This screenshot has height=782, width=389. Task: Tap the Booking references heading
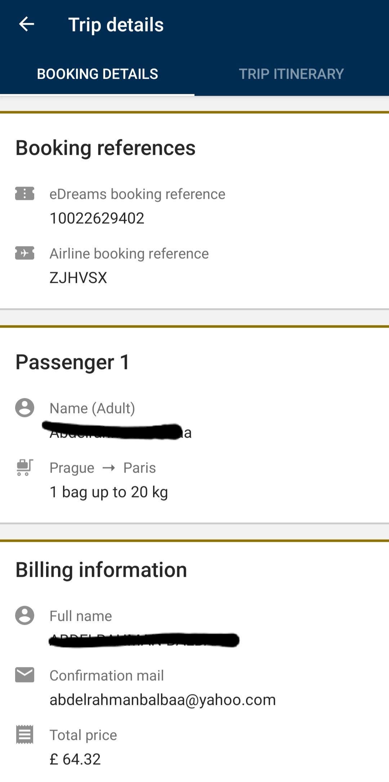106,148
